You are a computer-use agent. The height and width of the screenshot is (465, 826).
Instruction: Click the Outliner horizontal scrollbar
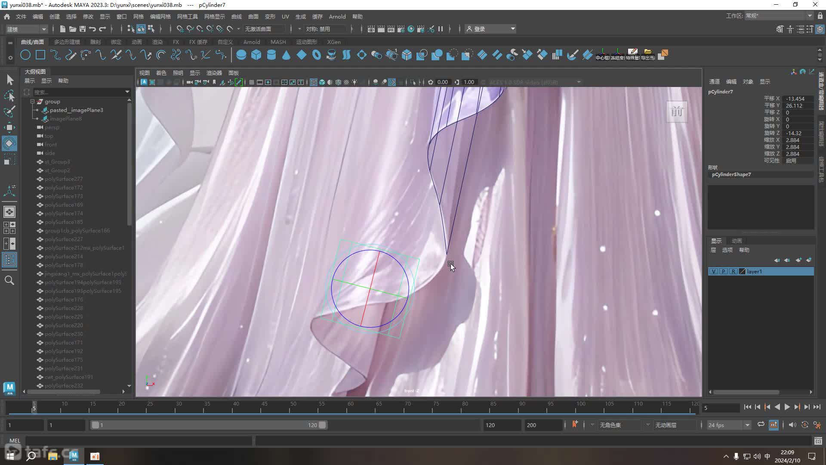point(64,391)
